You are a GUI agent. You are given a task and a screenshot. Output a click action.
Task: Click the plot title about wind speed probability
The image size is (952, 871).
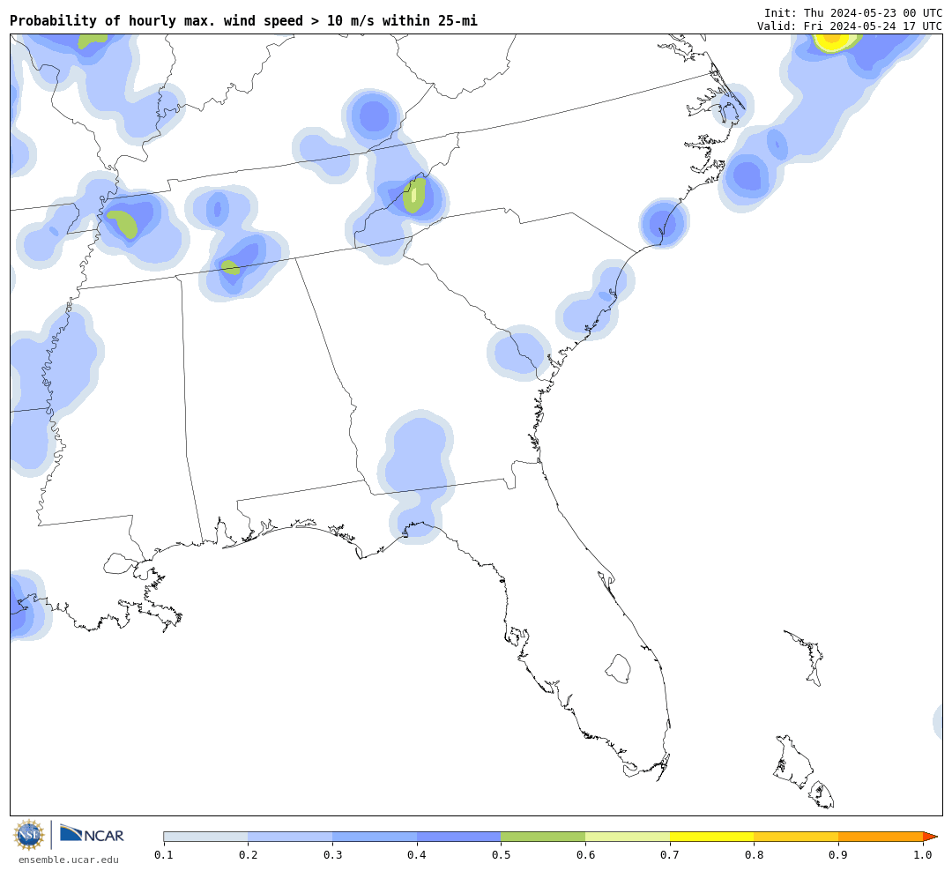coord(243,20)
